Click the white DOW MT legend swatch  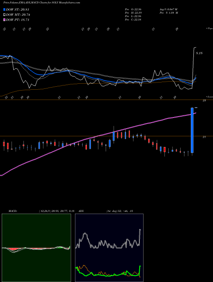click(x=5, y=15)
